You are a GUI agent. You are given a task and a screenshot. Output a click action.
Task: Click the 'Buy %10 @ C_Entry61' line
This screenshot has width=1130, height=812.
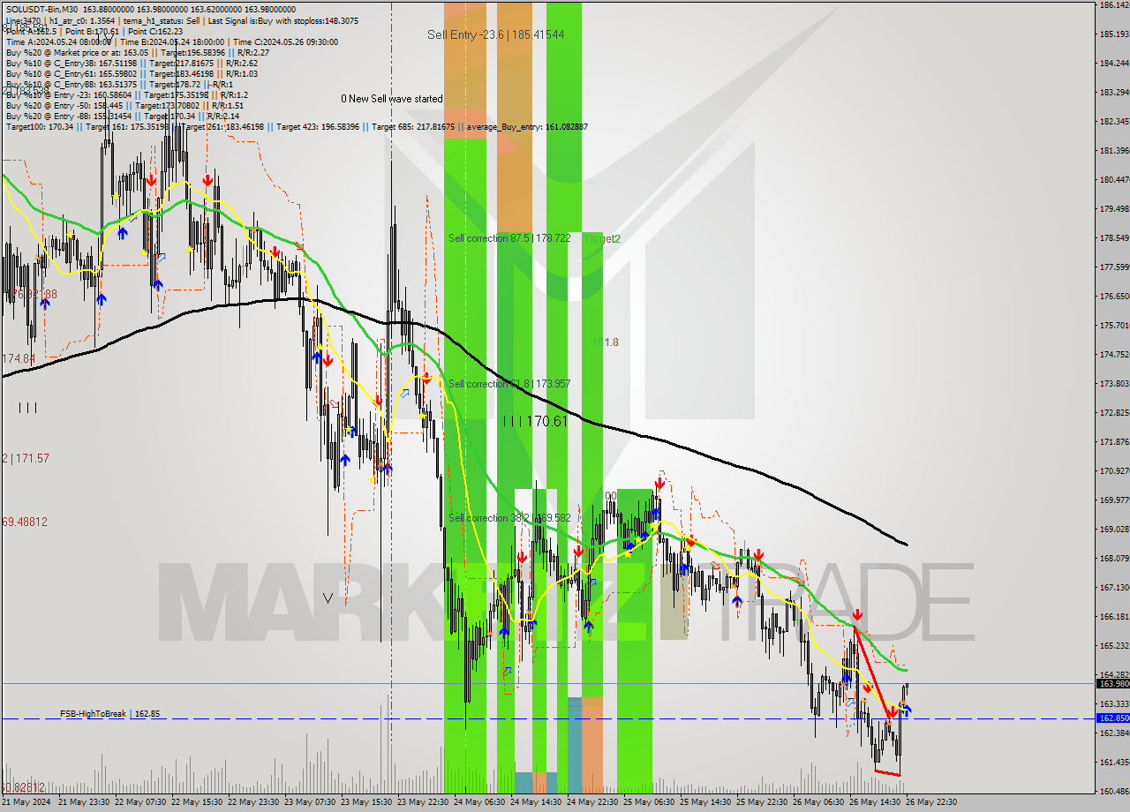pyautogui.click(x=132, y=73)
